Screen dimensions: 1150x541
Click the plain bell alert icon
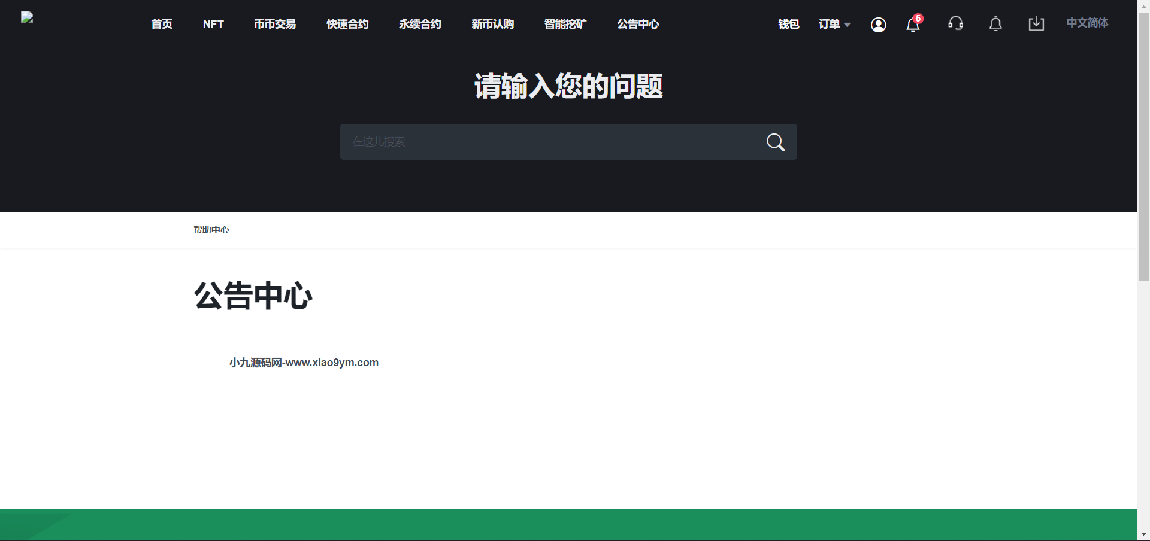point(995,24)
